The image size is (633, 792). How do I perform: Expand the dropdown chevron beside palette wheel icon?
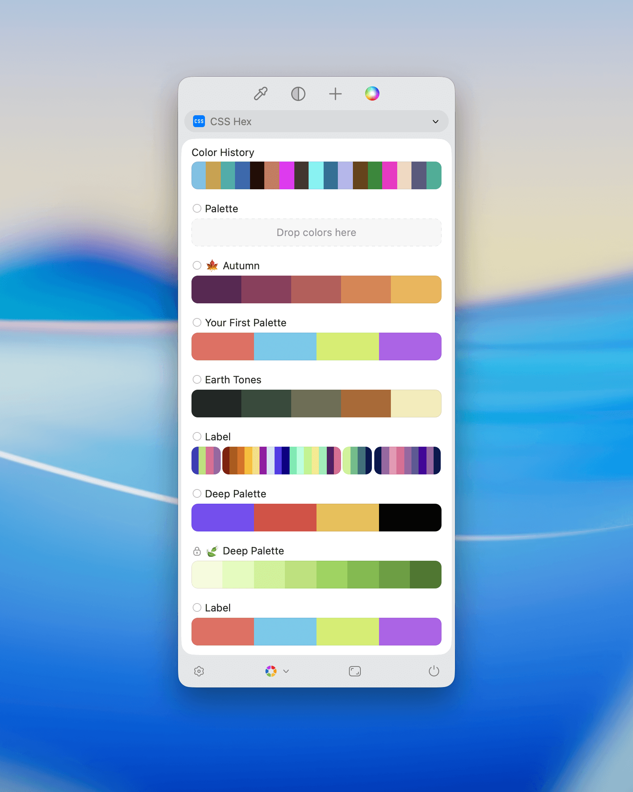point(286,671)
